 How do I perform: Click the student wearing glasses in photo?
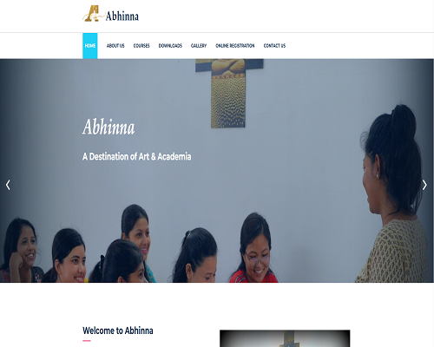pos(254,249)
